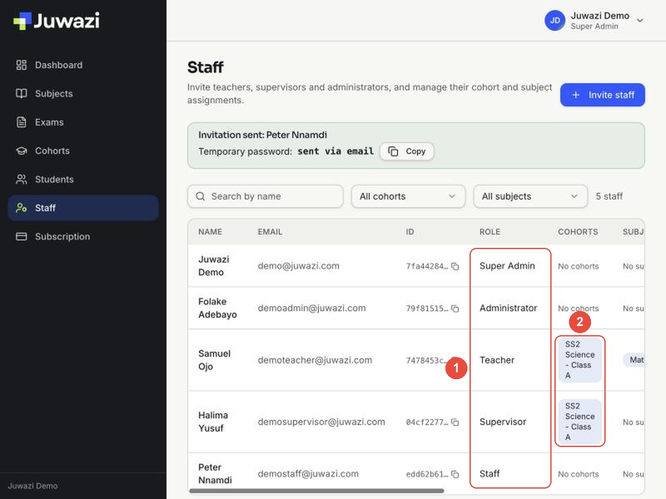666x499 pixels.
Task: Click the Dashboard grid icon
Action: (21, 65)
